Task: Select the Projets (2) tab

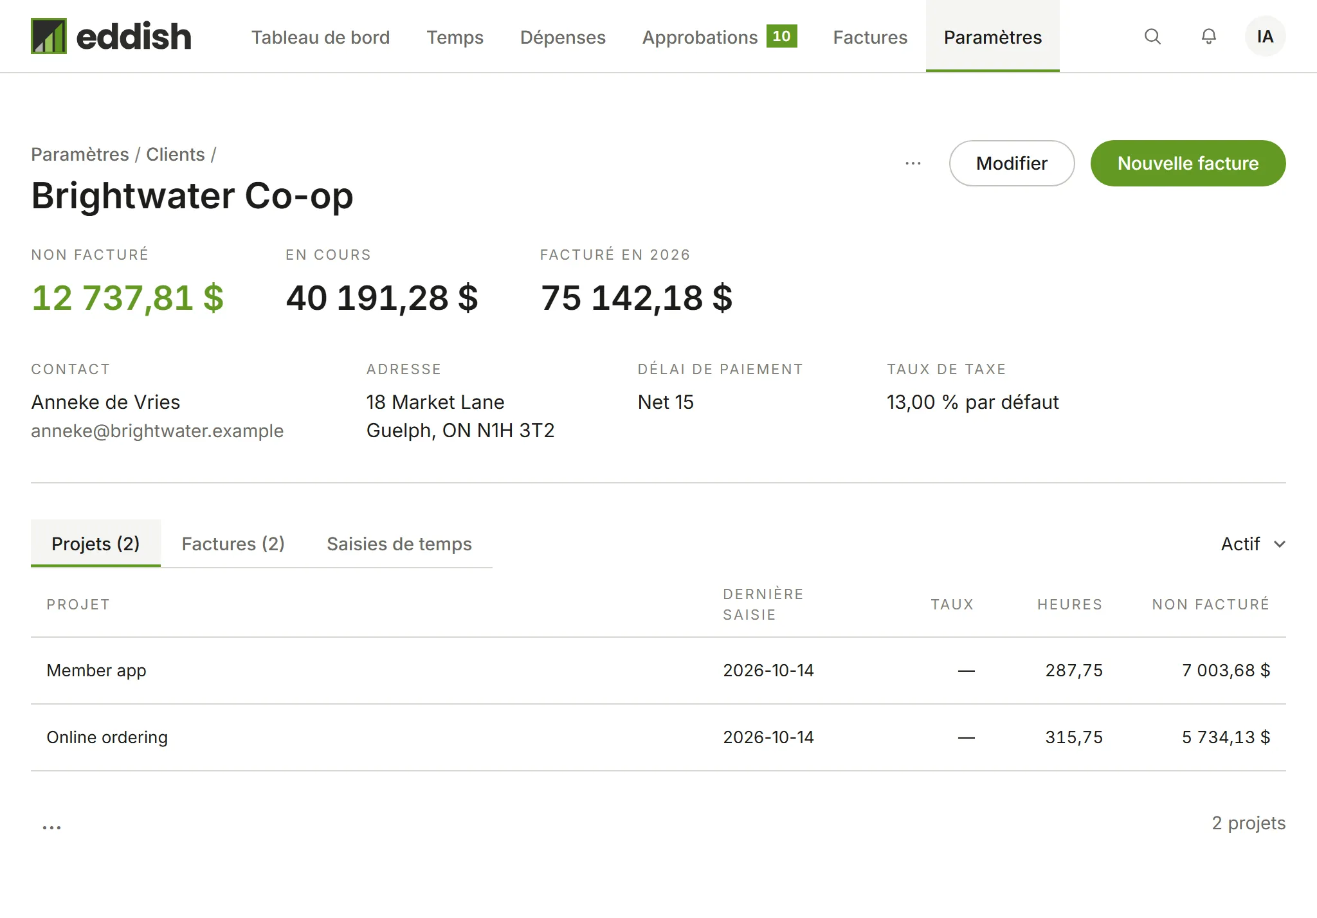Action: pyautogui.click(x=96, y=544)
